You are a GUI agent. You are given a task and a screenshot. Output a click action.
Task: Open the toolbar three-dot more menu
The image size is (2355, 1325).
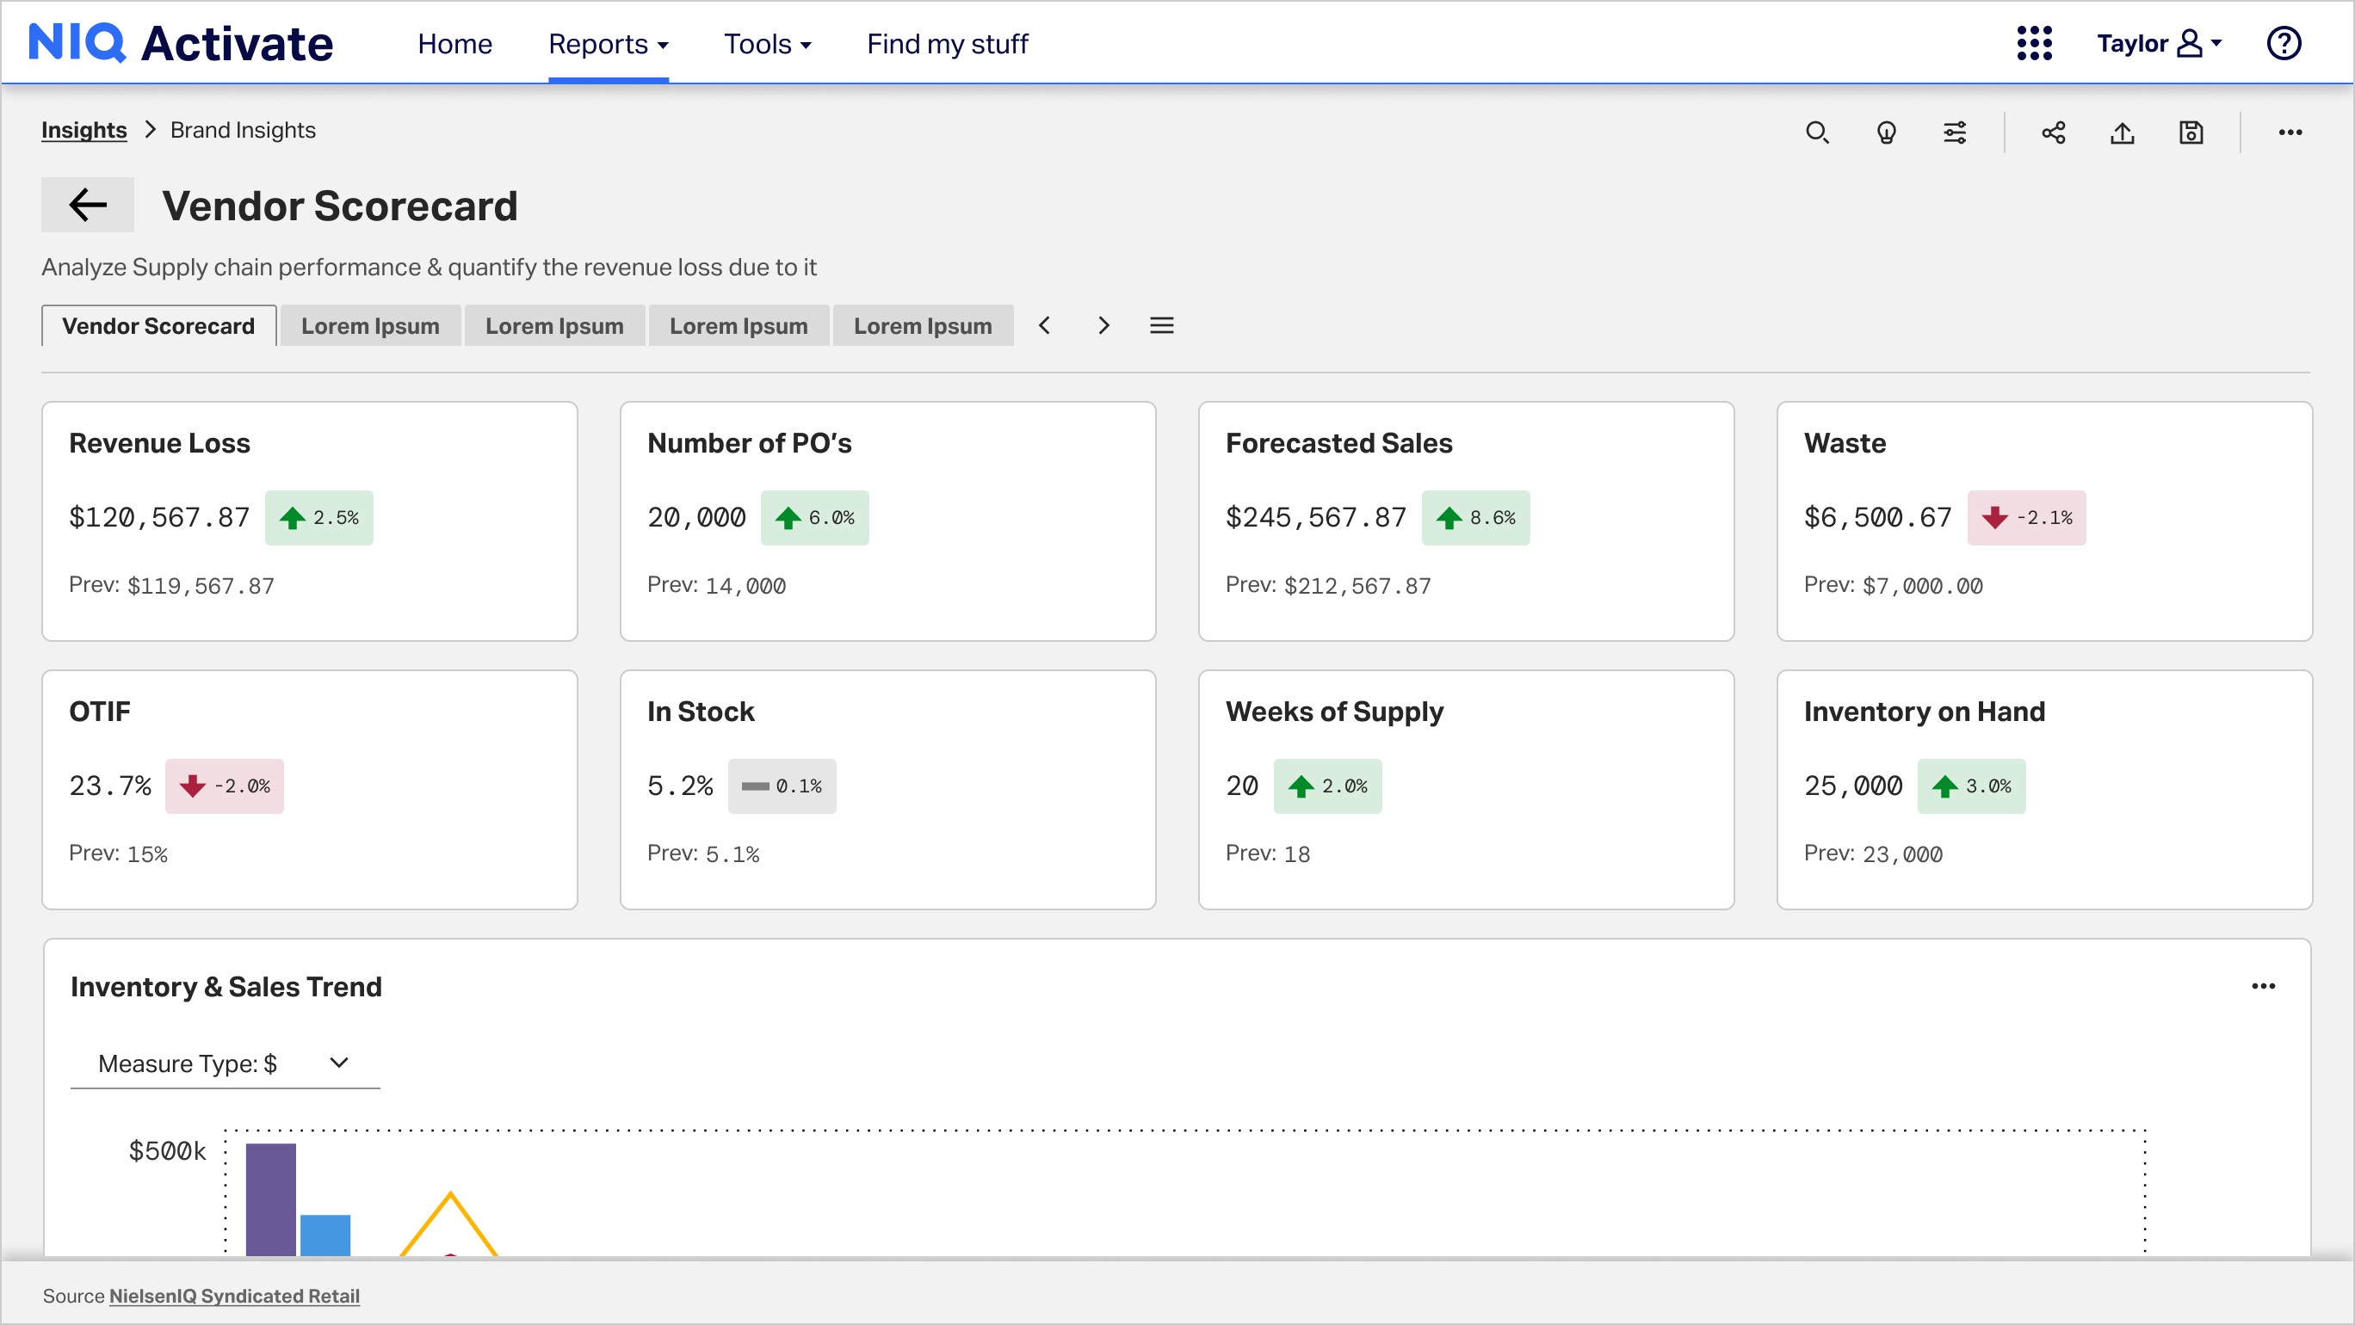point(2290,132)
